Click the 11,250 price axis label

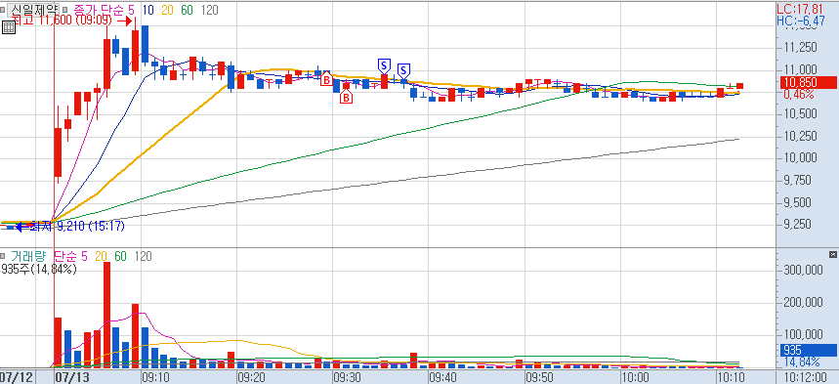(x=801, y=48)
